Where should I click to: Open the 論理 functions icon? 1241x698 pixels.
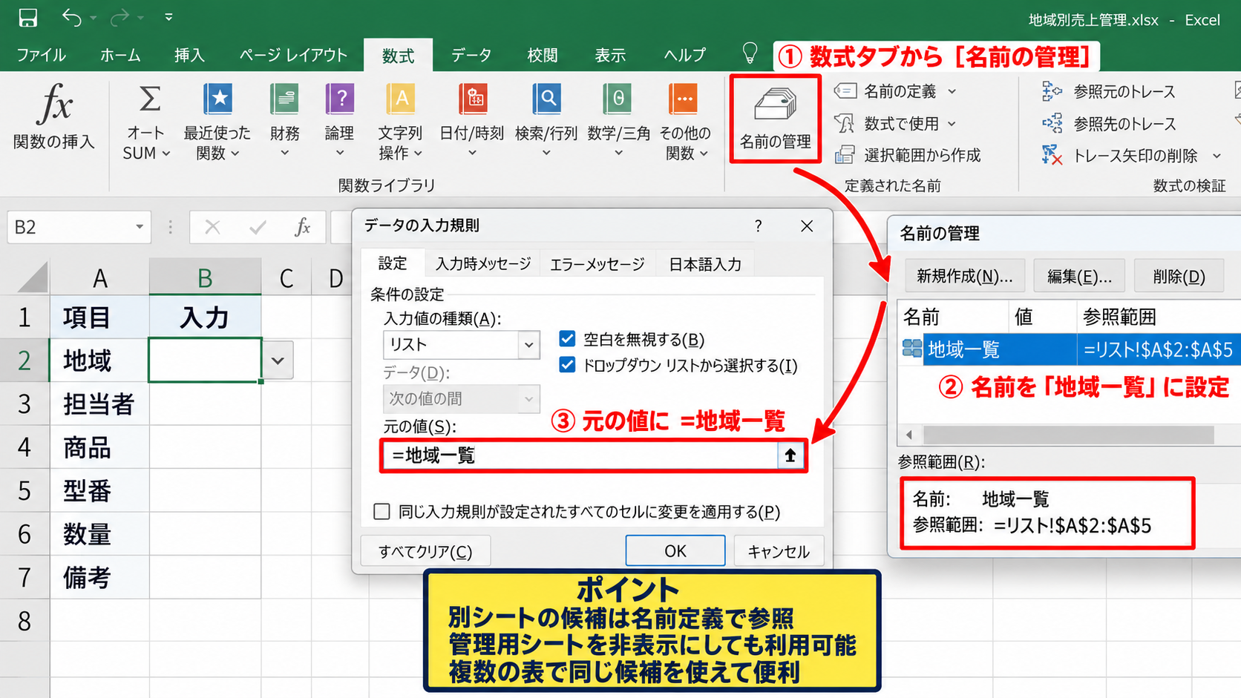click(x=340, y=99)
